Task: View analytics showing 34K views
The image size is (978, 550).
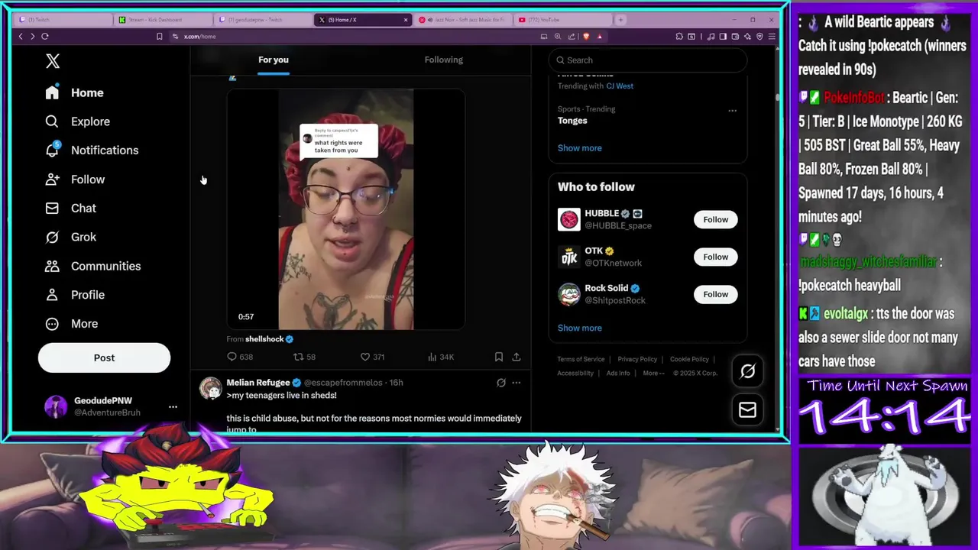Action: click(441, 357)
